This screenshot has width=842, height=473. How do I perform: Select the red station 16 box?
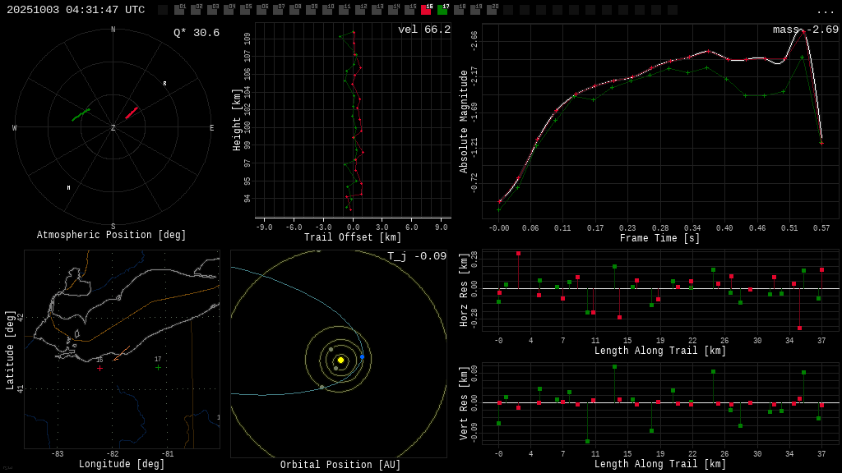coord(426,10)
